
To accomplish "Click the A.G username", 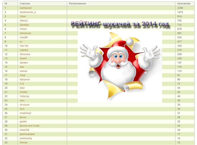I will pos(22,84).
